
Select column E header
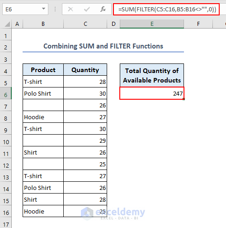pyautogui.click(x=152, y=24)
